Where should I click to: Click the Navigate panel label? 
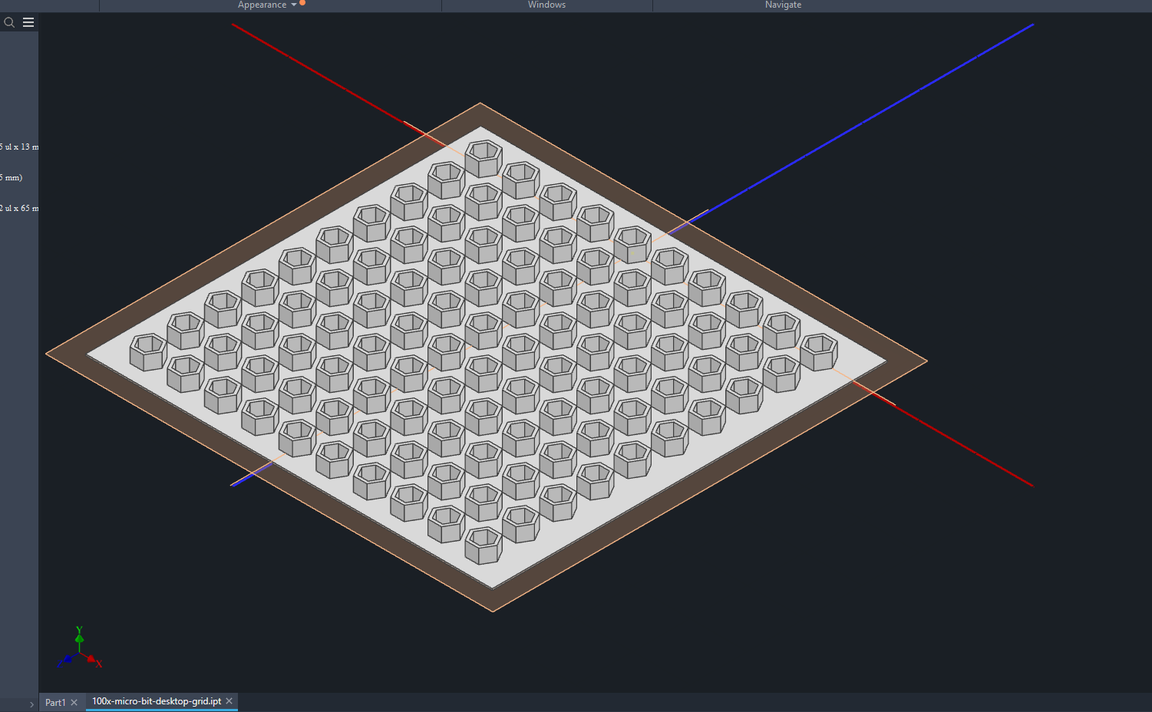click(x=783, y=5)
